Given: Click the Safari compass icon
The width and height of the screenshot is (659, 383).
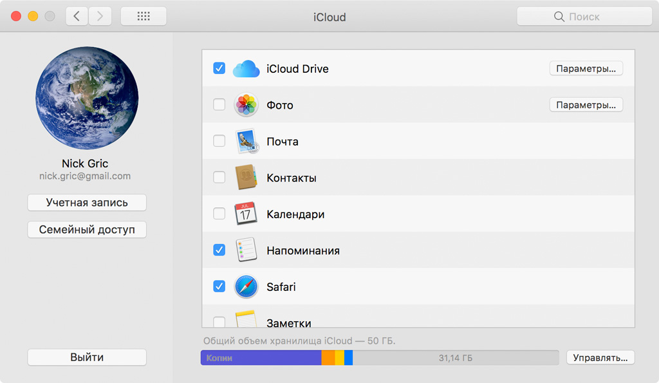Looking at the screenshot, I should click(x=246, y=286).
